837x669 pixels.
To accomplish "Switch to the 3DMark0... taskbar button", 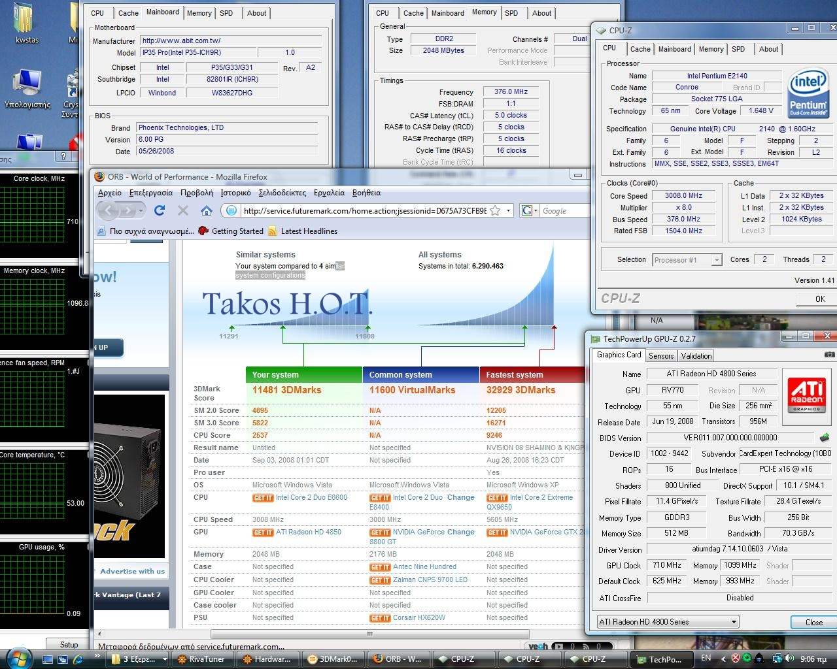I will click(332, 659).
